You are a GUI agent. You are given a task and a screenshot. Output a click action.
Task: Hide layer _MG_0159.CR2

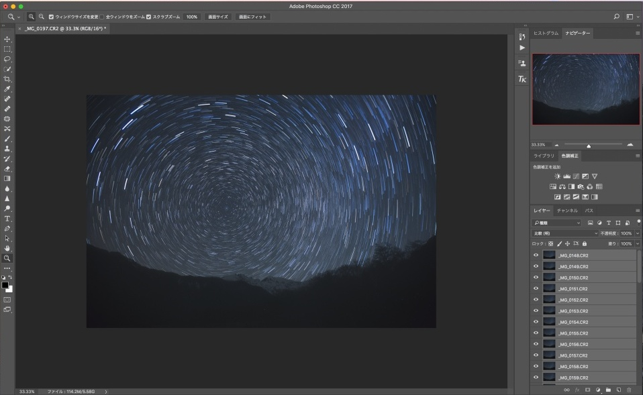(536, 378)
